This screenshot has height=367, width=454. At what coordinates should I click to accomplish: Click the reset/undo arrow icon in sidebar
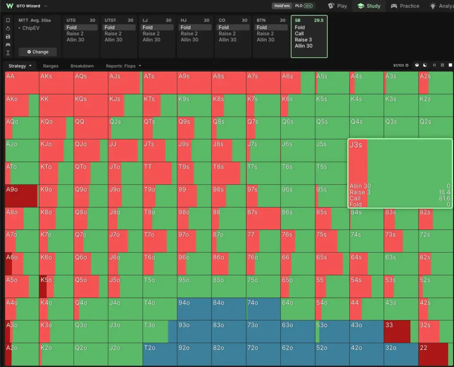point(8,28)
